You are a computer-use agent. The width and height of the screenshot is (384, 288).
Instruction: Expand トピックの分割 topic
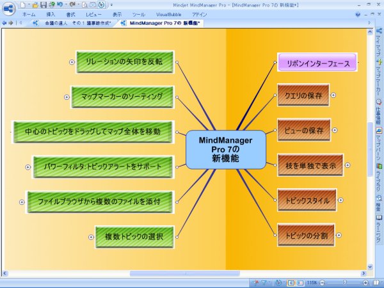pyautogui.click(x=339, y=235)
